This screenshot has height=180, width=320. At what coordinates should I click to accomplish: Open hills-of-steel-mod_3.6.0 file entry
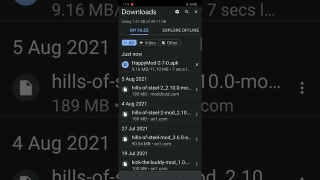pyautogui.click(x=160, y=140)
